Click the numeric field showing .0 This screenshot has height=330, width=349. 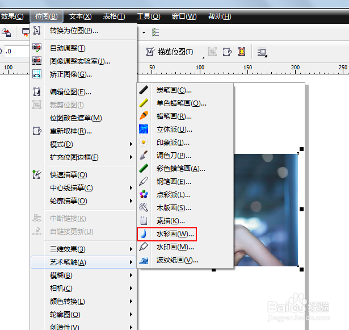(x=16, y=52)
